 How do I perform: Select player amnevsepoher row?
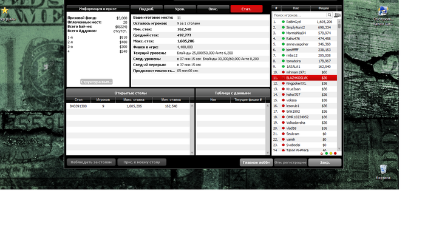click(x=304, y=44)
